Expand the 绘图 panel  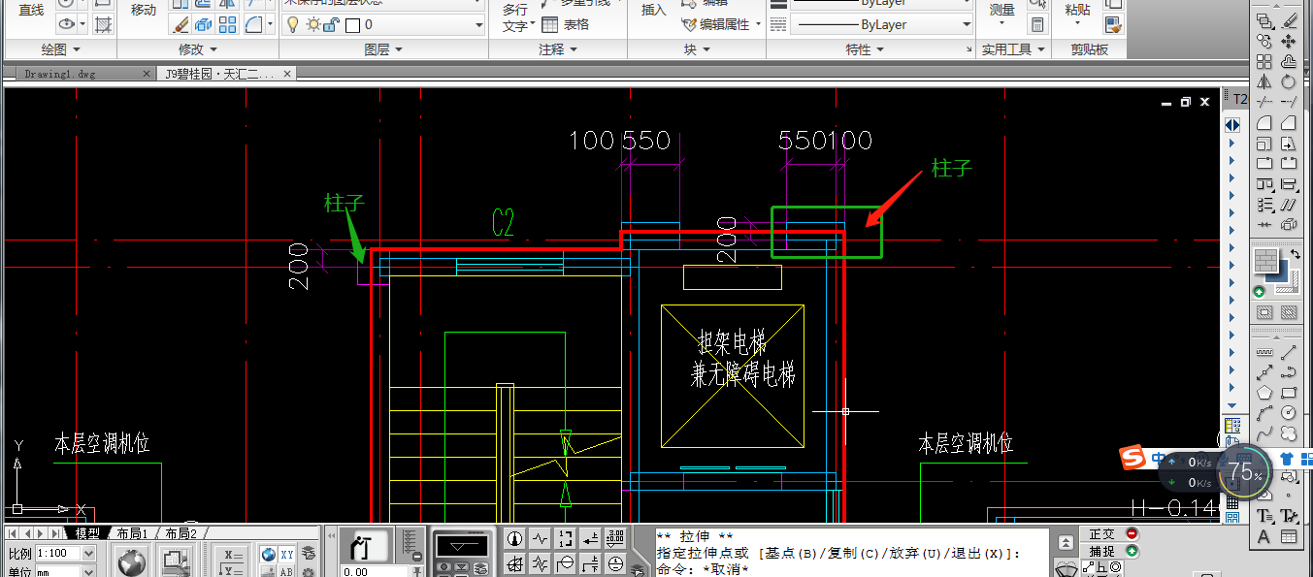[62, 49]
